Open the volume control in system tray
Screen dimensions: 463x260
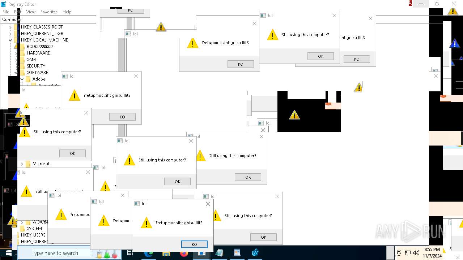point(416,253)
